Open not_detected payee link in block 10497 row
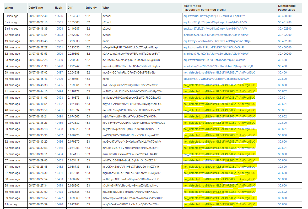 point(219,72)
